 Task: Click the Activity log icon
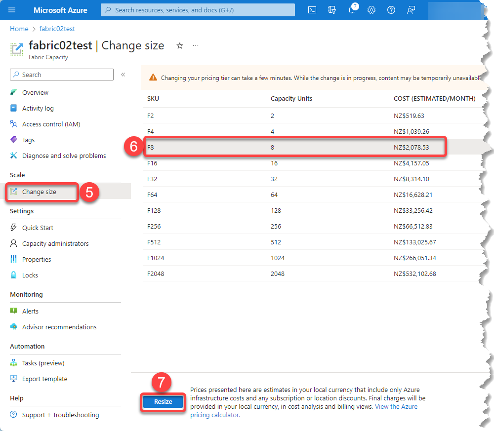tap(13, 108)
